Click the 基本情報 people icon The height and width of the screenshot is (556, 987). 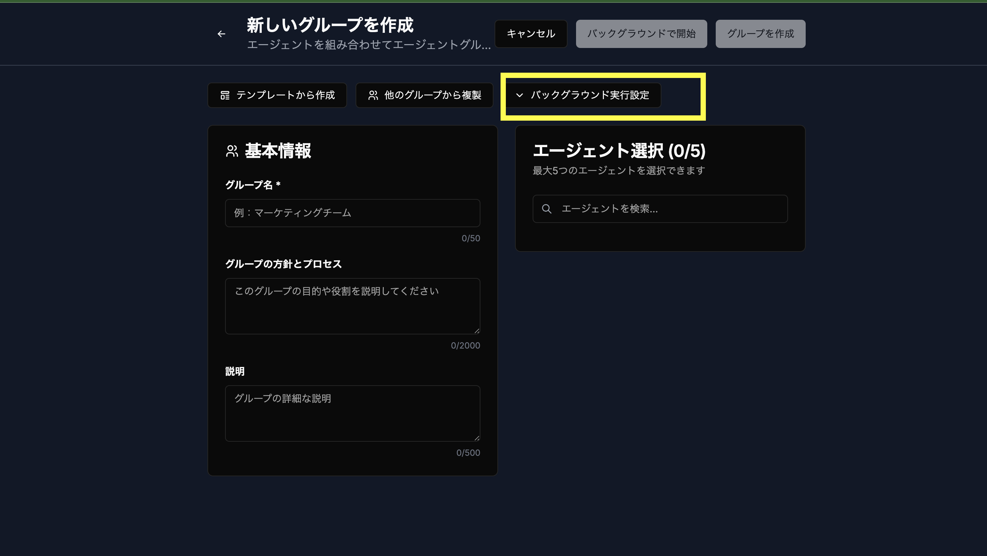pos(232,151)
